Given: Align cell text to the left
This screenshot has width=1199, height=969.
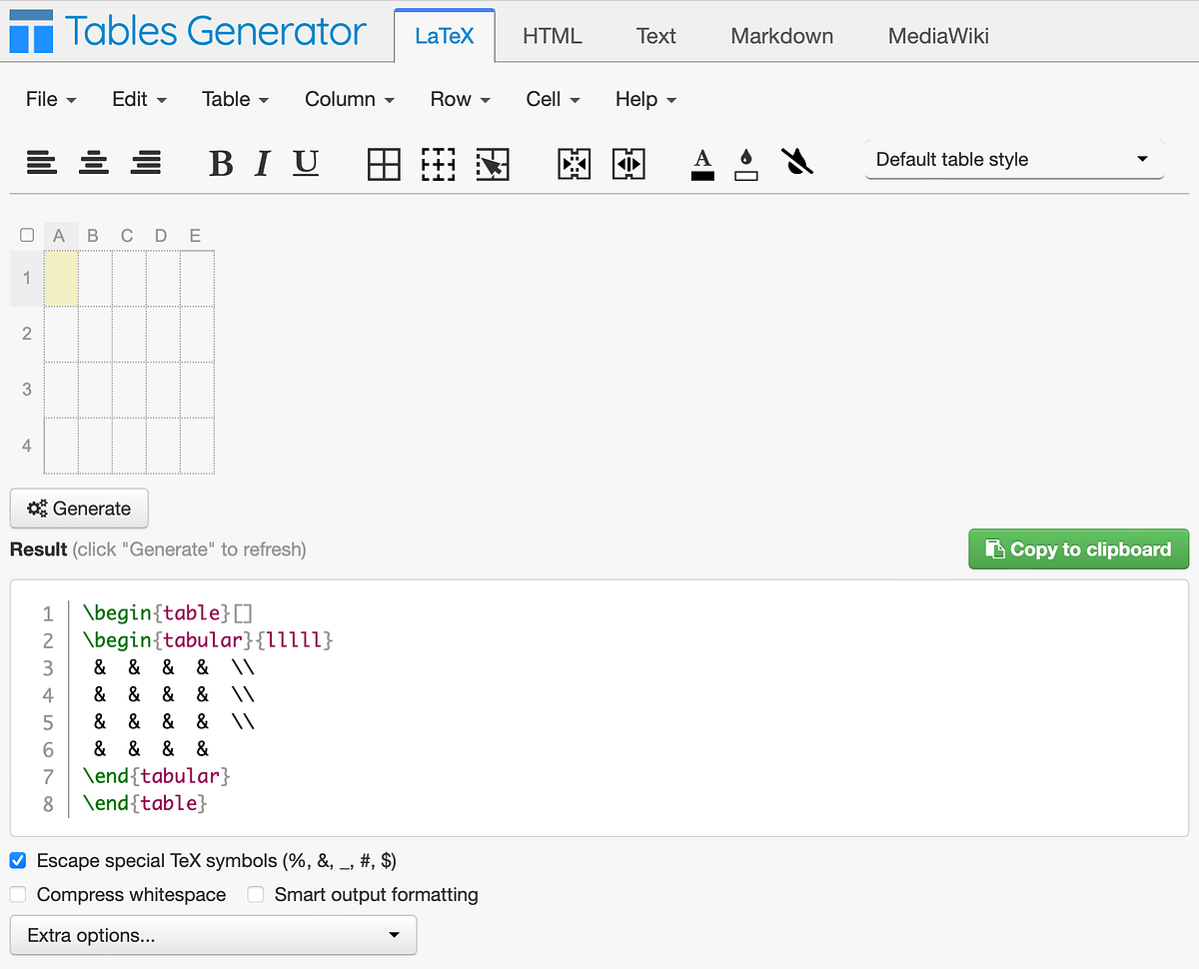Looking at the screenshot, I should tap(42, 163).
